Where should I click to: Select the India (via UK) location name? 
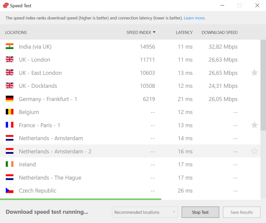35,47
